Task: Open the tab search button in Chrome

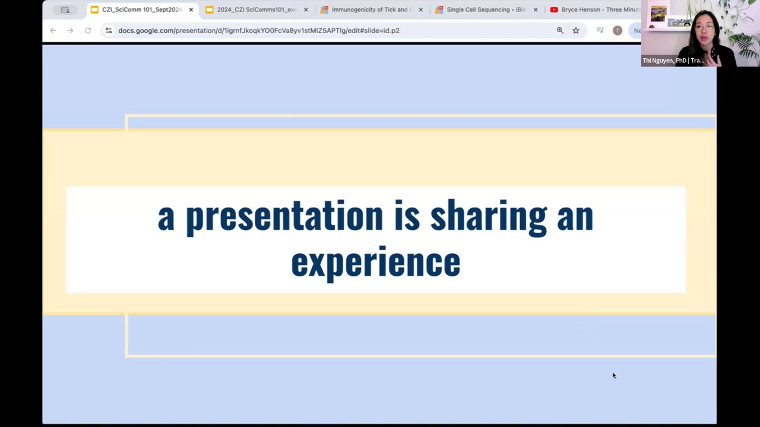Action: pos(65,9)
